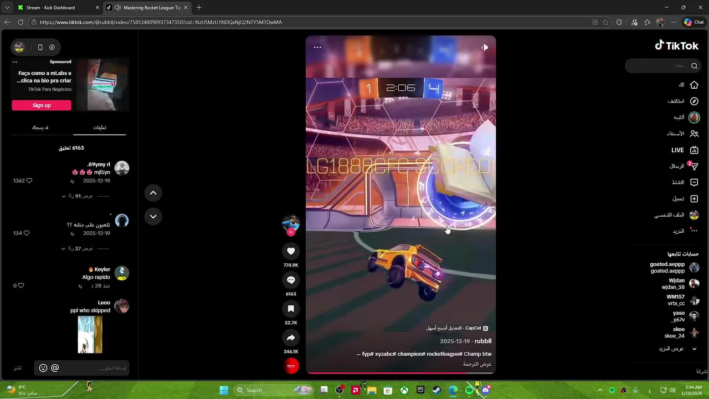Image resolution: width=709 pixels, height=399 pixels.
Task: Open skee followed account
Action: click(x=681, y=332)
